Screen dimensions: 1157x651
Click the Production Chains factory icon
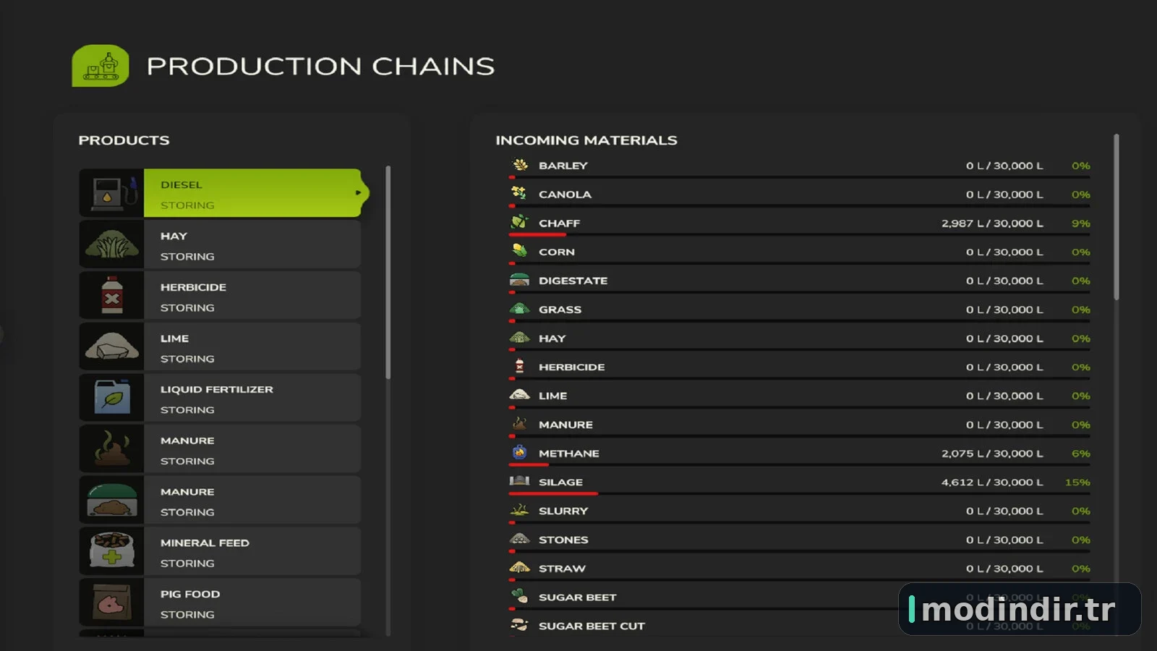pos(101,66)
